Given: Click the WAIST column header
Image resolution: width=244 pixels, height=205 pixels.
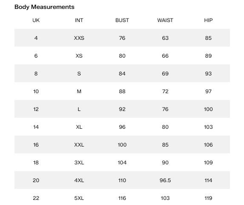Looking at the screenshot, I should 165,20.
